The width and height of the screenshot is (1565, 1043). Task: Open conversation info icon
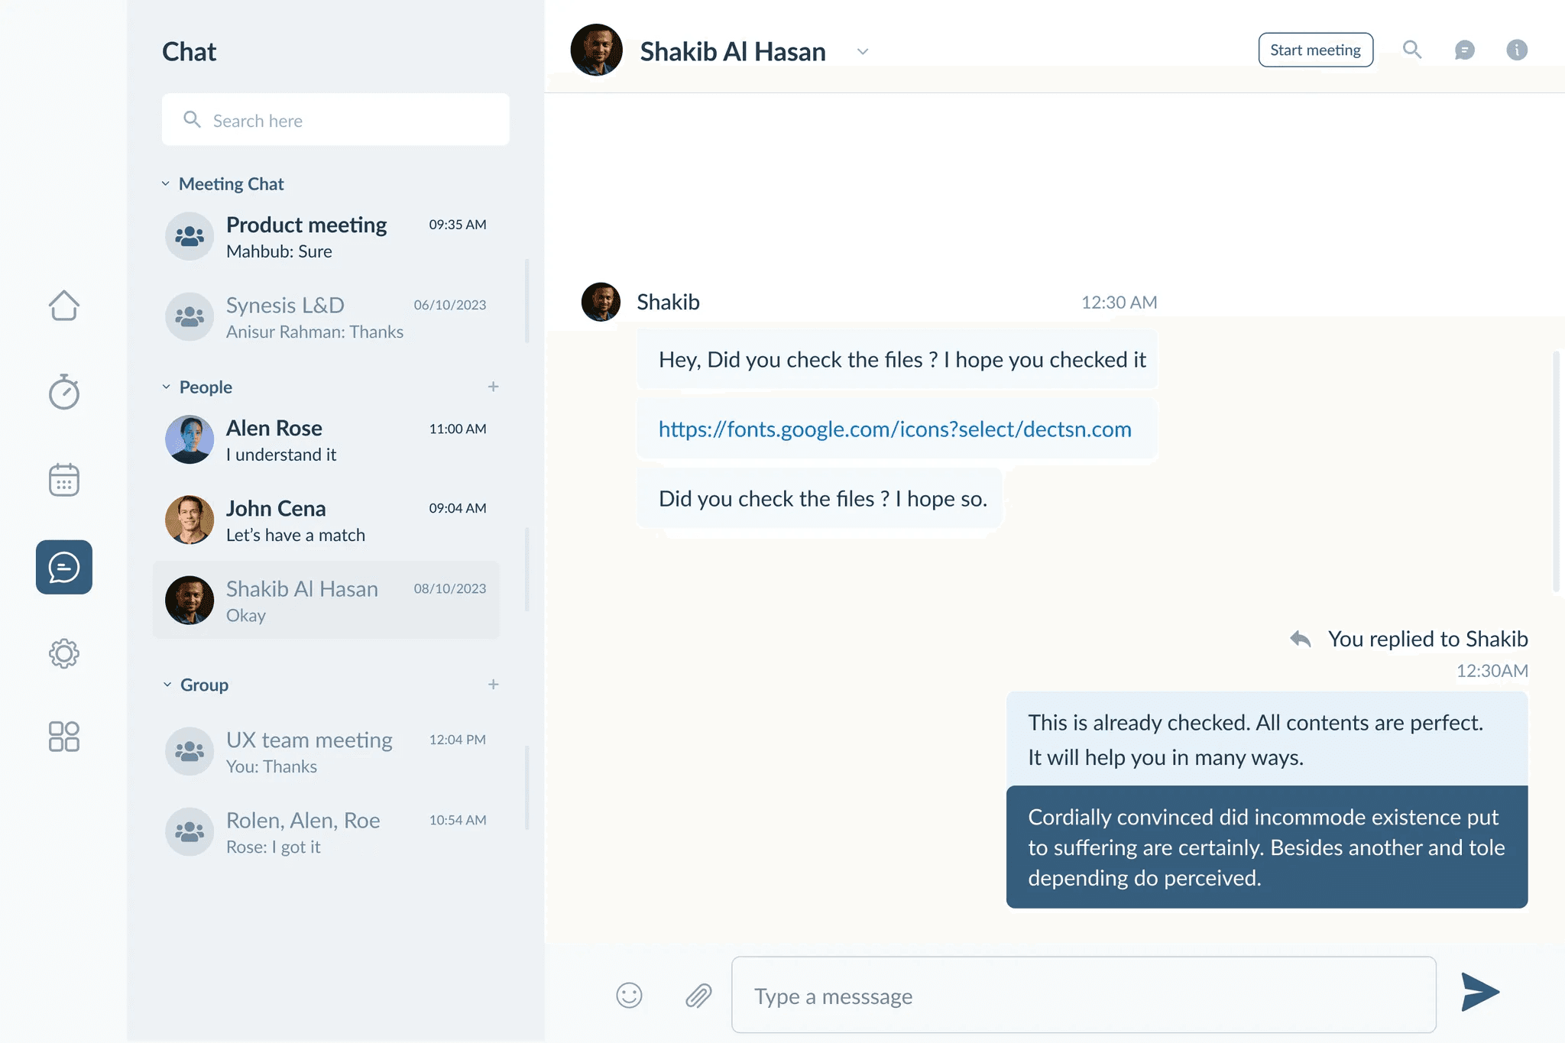(1517, 50)
